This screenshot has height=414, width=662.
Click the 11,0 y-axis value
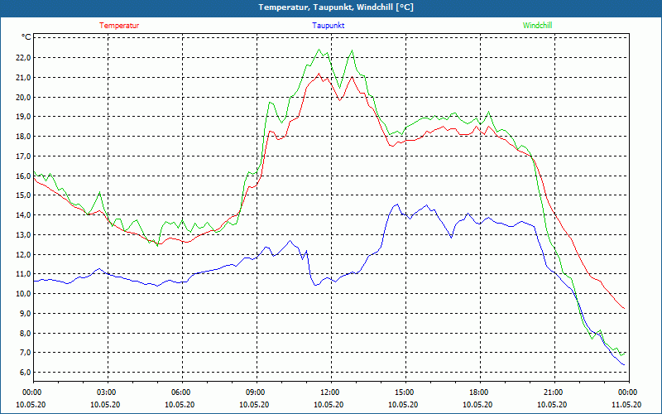(x=23, y=274)
